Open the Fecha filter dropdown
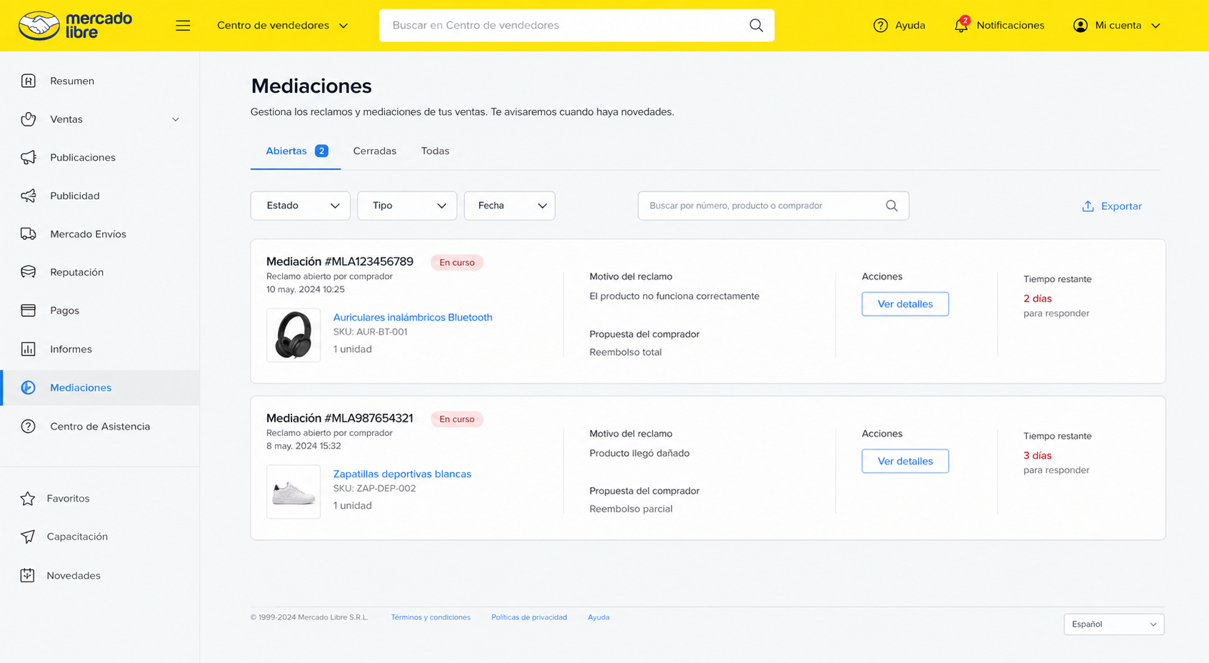Image resolution: width=1209 pixels, height=663 pixels. pos(510,206)
